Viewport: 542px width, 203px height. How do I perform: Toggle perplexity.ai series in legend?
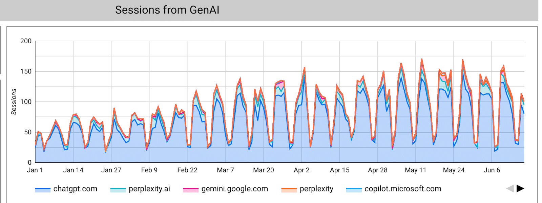pyautogui.click(x=140, y=189)
